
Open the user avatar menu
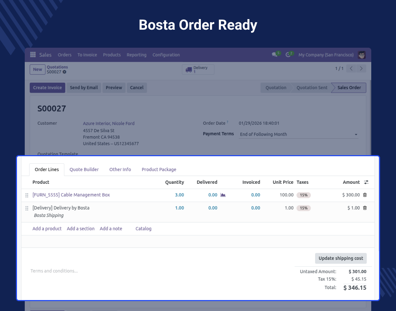click(362, 55)
